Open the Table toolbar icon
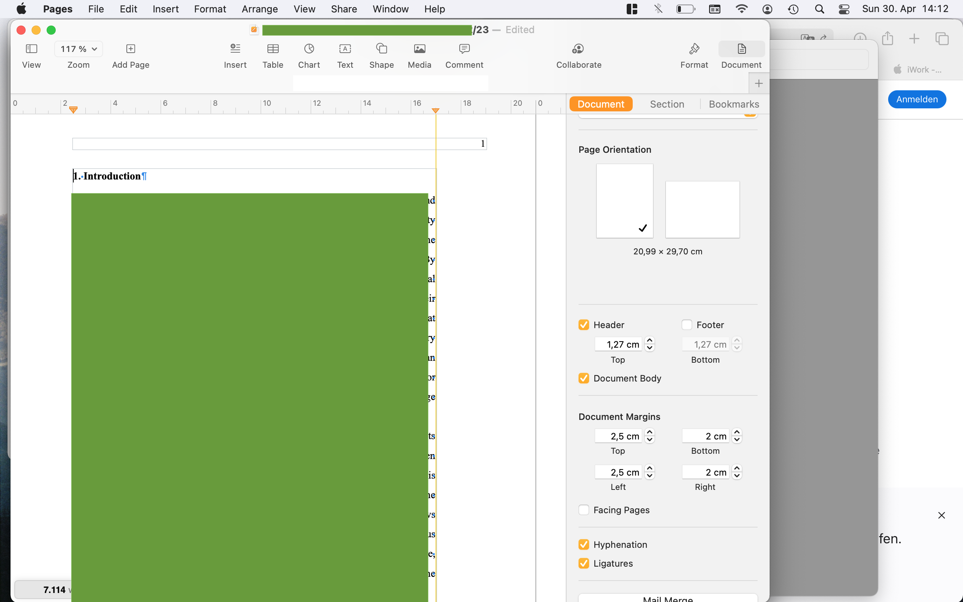The image size is (963, 602). (273, 49)
